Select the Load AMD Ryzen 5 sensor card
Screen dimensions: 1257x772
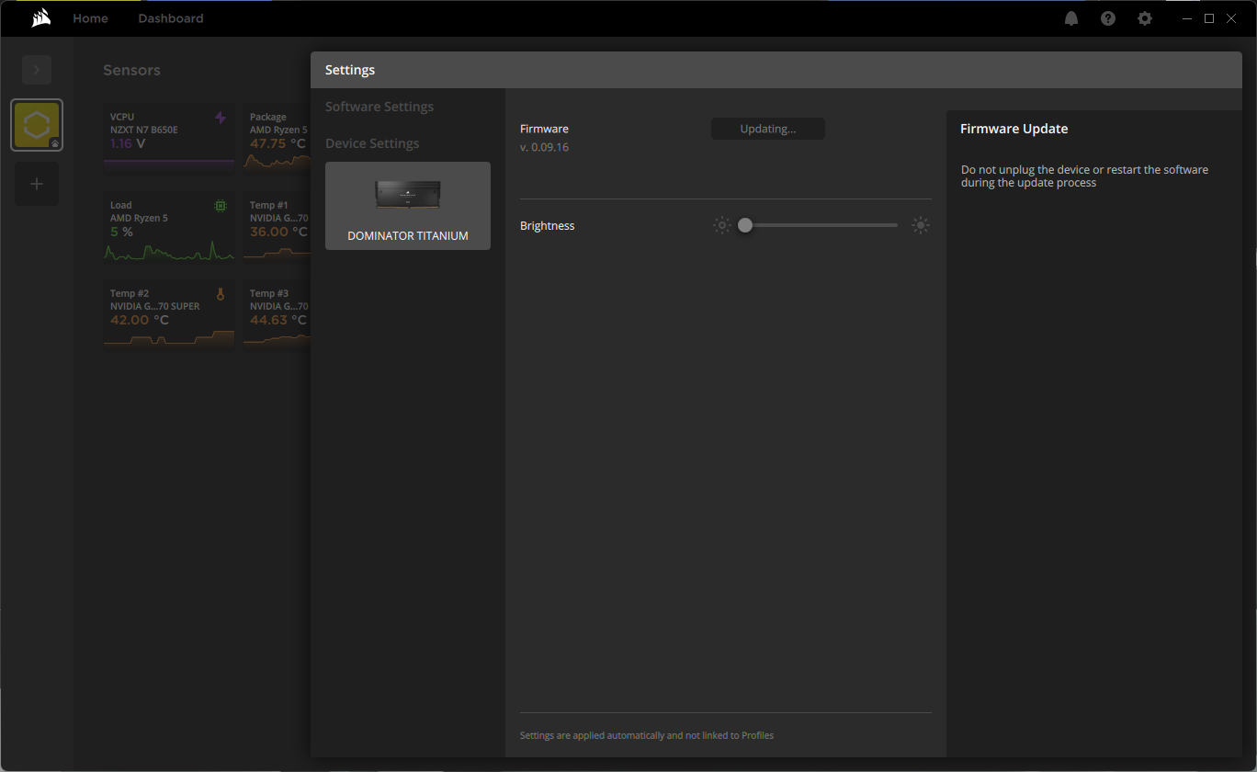tap(169, 226)
